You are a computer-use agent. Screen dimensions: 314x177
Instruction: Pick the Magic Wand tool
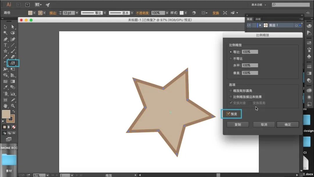pos(6,33)
